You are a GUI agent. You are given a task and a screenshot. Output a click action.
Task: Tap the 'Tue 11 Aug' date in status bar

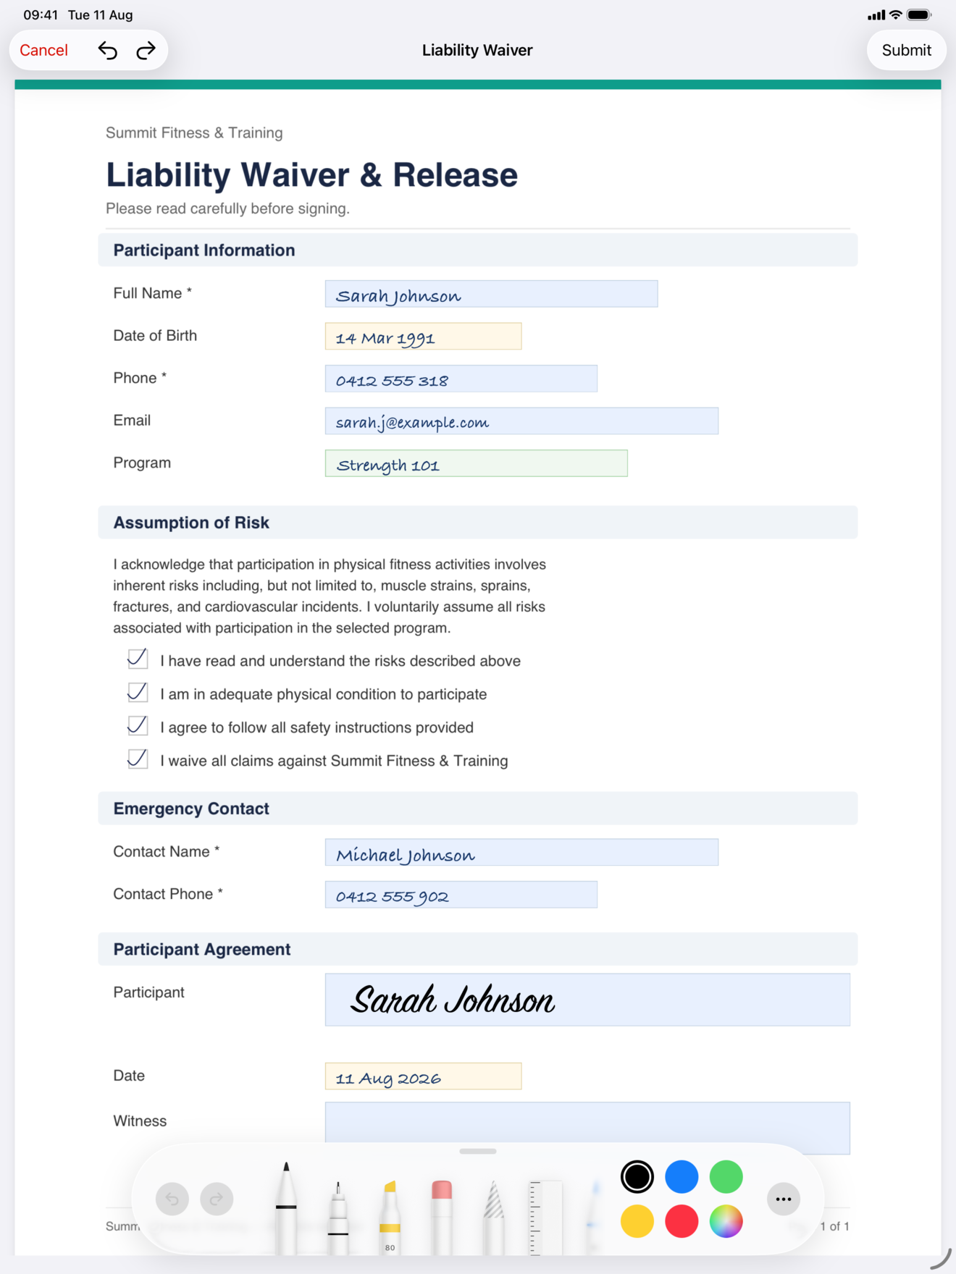pos(100,15)
